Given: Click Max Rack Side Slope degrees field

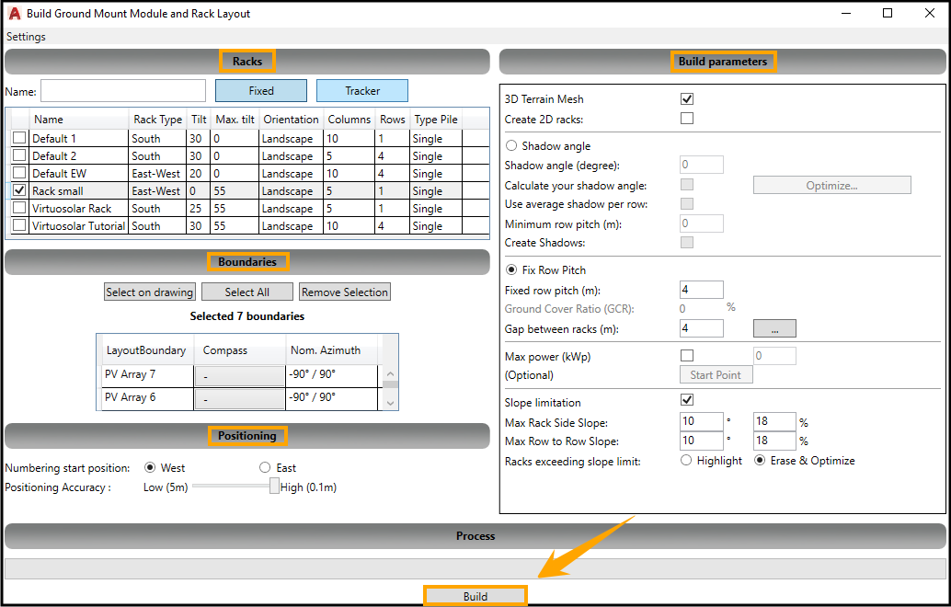Looking at the screenshot, I should click(x=702, y=421).
